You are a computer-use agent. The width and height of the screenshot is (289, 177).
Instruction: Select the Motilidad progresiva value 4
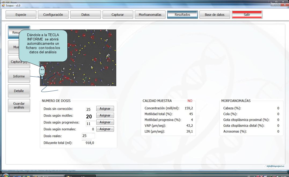[192, 120]
